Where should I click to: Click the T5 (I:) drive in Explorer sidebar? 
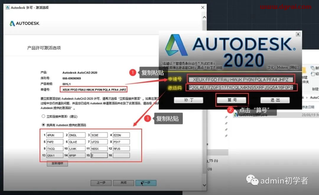[212, 161]
